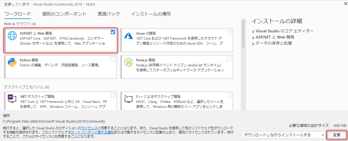
Task: Open the ライセンス link
Action: [89, 128]
